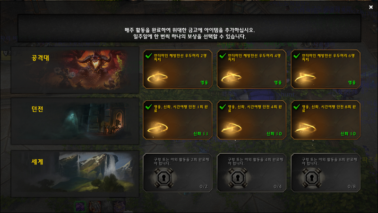Screen dimensions: 378x213
Task: Click the green-bordered purple action bar icon
Action: (x=80, y=207)
